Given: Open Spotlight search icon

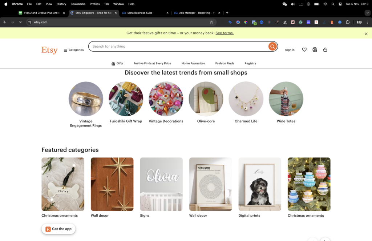Looking at the screenshot, I should pos(333,4).
